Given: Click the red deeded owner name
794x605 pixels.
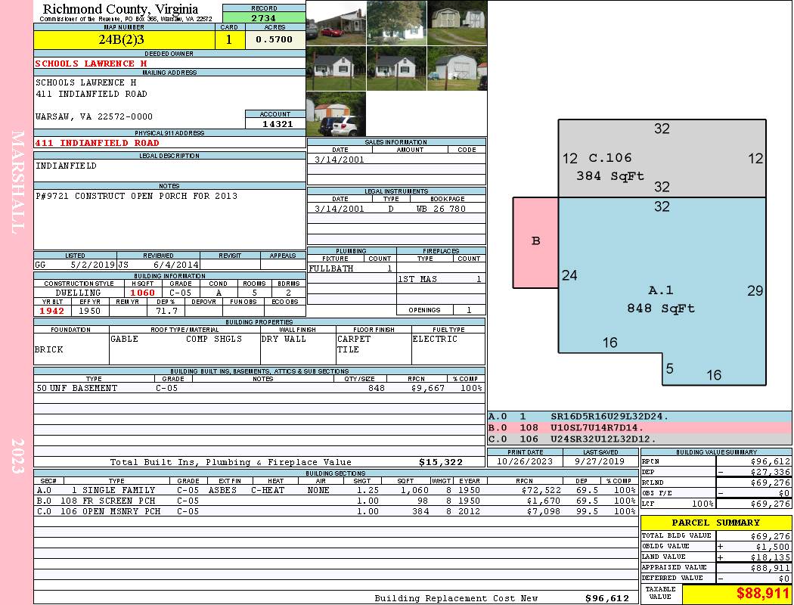Looking at the screenshot, I should [x=91, y=64].
